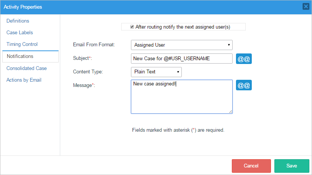The width and height of the screenshot is (312, 175).
Task: Open the Actions by Email tab
Action: [x=24, y=80]
